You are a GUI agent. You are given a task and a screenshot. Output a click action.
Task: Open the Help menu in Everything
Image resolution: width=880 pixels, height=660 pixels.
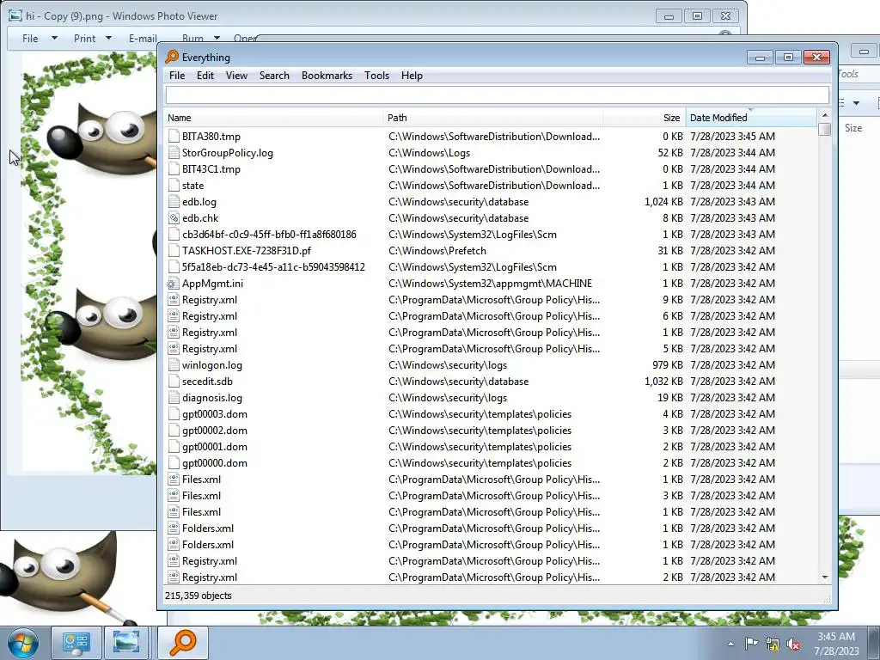(412, 76)
